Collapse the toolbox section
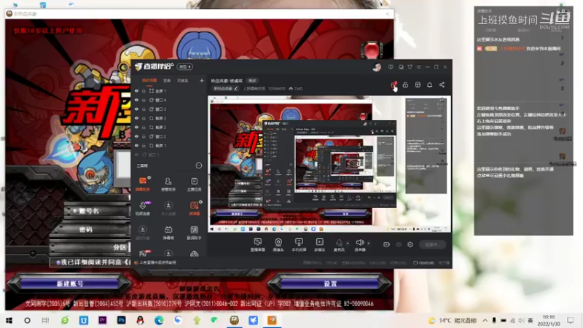This screenshot has height=328, width=583. point(199,165)
